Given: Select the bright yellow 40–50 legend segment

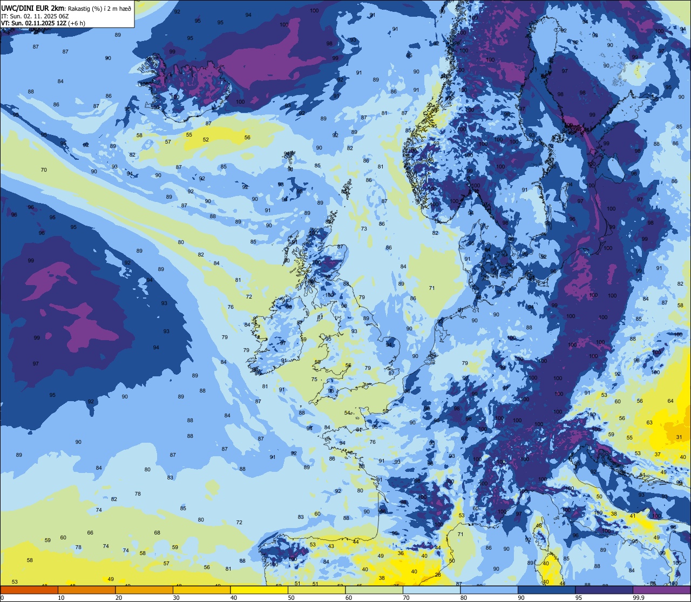Looking at the screenshot, I should pyautogui.click(x=259, y=590).
